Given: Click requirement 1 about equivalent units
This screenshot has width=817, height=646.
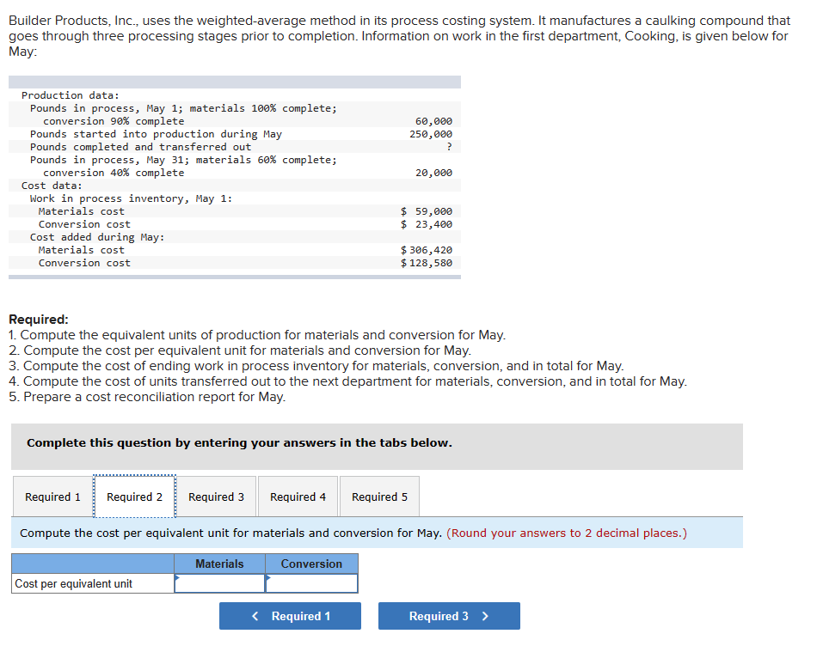Looking at the screenshot, I should point(257,335).
